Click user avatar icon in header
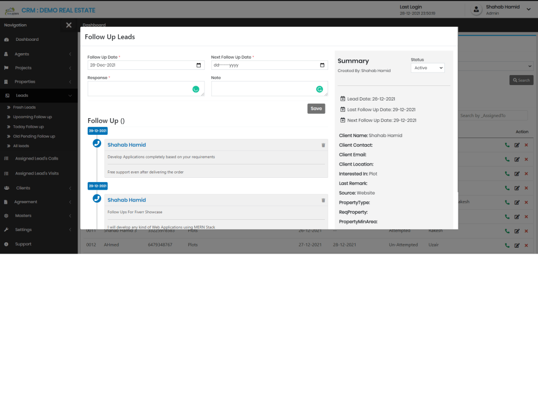This screenshot has width=538, height=403. pyautogui.click(x=476, y=10)
